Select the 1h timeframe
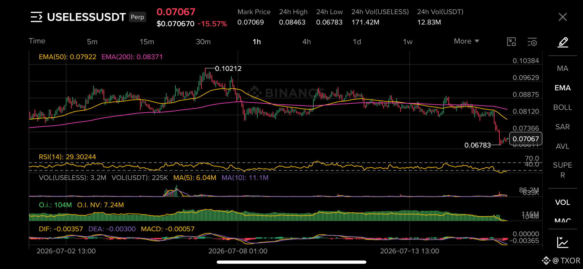 pyautogui.click(x=257, y=42)
